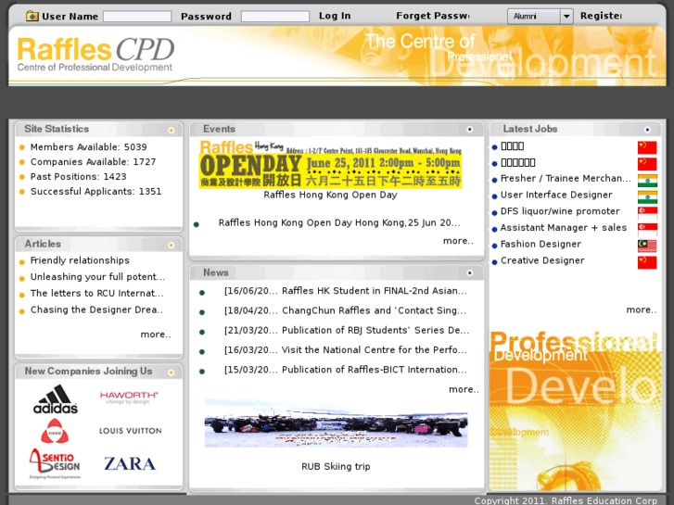
Task: Click the Log In menu item
Action: point(335,16)
